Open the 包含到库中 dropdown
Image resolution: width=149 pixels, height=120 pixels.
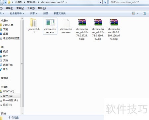pyautogui.click(x=17, y=13)
